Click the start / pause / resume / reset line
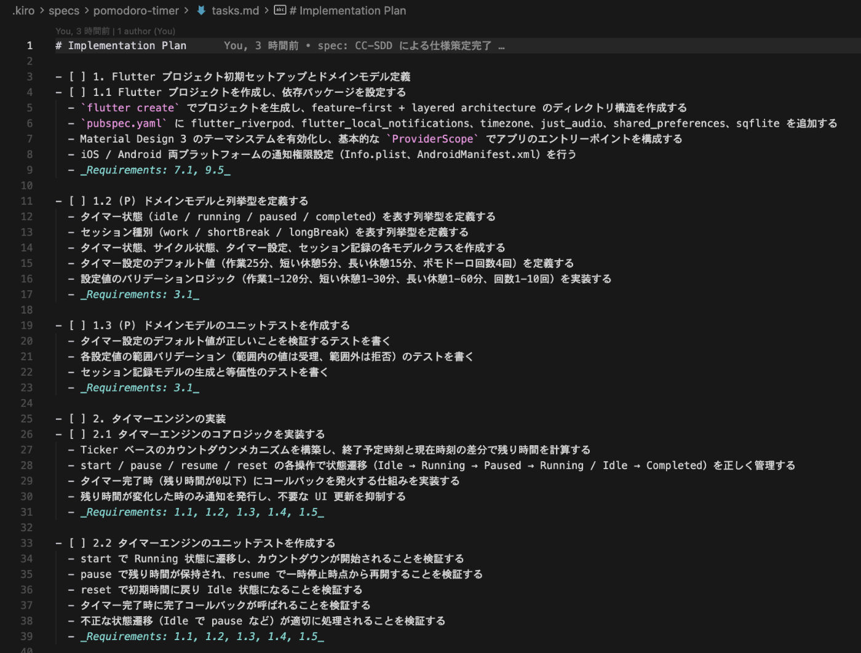Image resolution: width=861 pixels, height=653 pixels. pyautogui.click(x=432, y=465)
